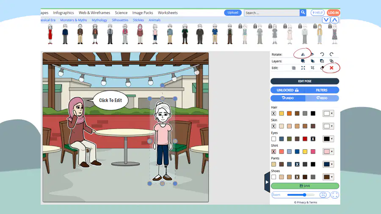Expand the side panel arrow tab
Image resolution: width=381 pixels, height=214 pixels.
[267, 182]
